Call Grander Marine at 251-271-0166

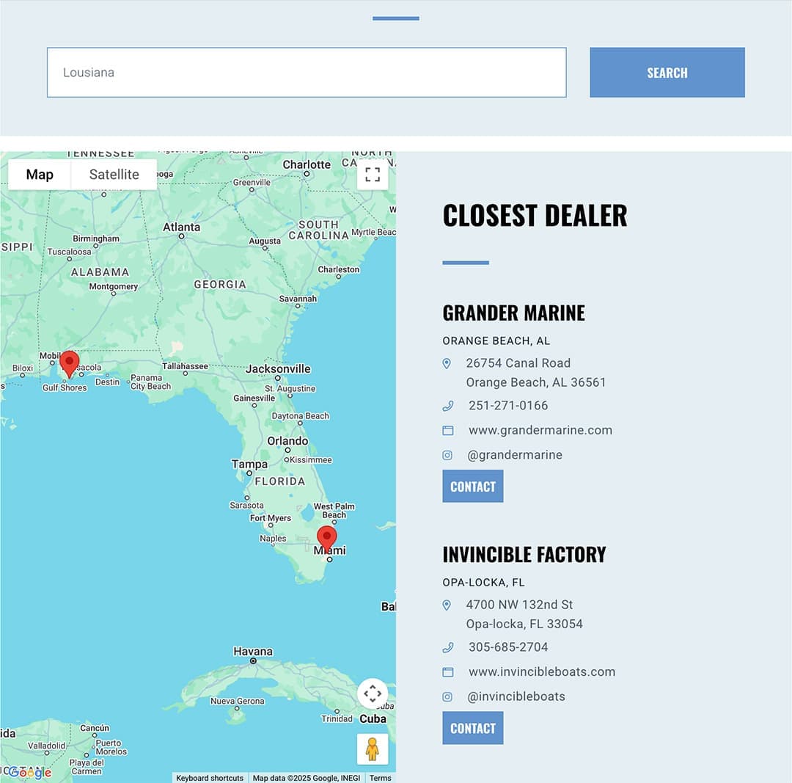point(508,405)
